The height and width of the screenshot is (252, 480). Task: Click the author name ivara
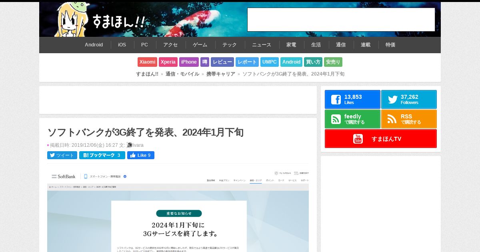(138, 145)
